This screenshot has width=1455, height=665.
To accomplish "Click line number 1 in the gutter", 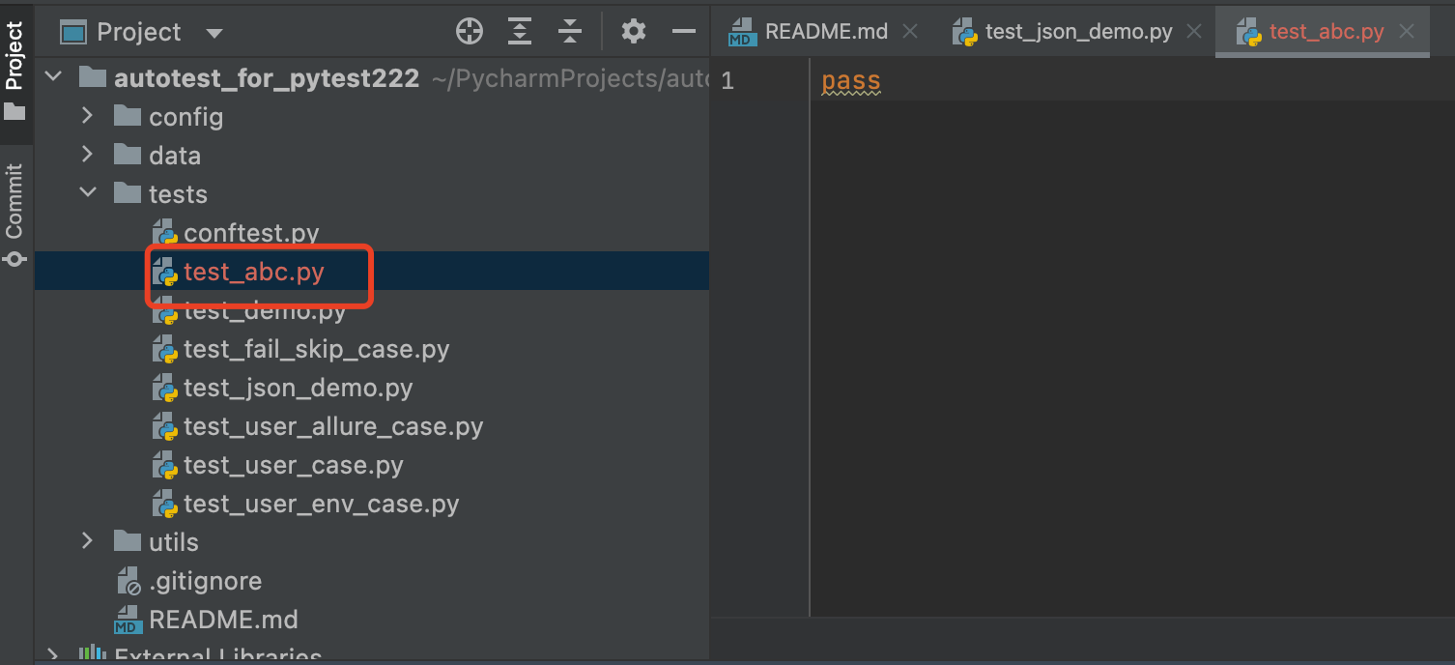I will 727,81.
